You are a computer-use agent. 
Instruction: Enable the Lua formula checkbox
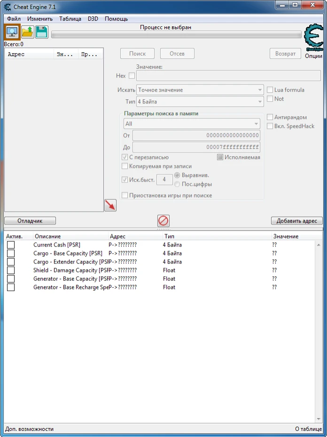point(270,90)
